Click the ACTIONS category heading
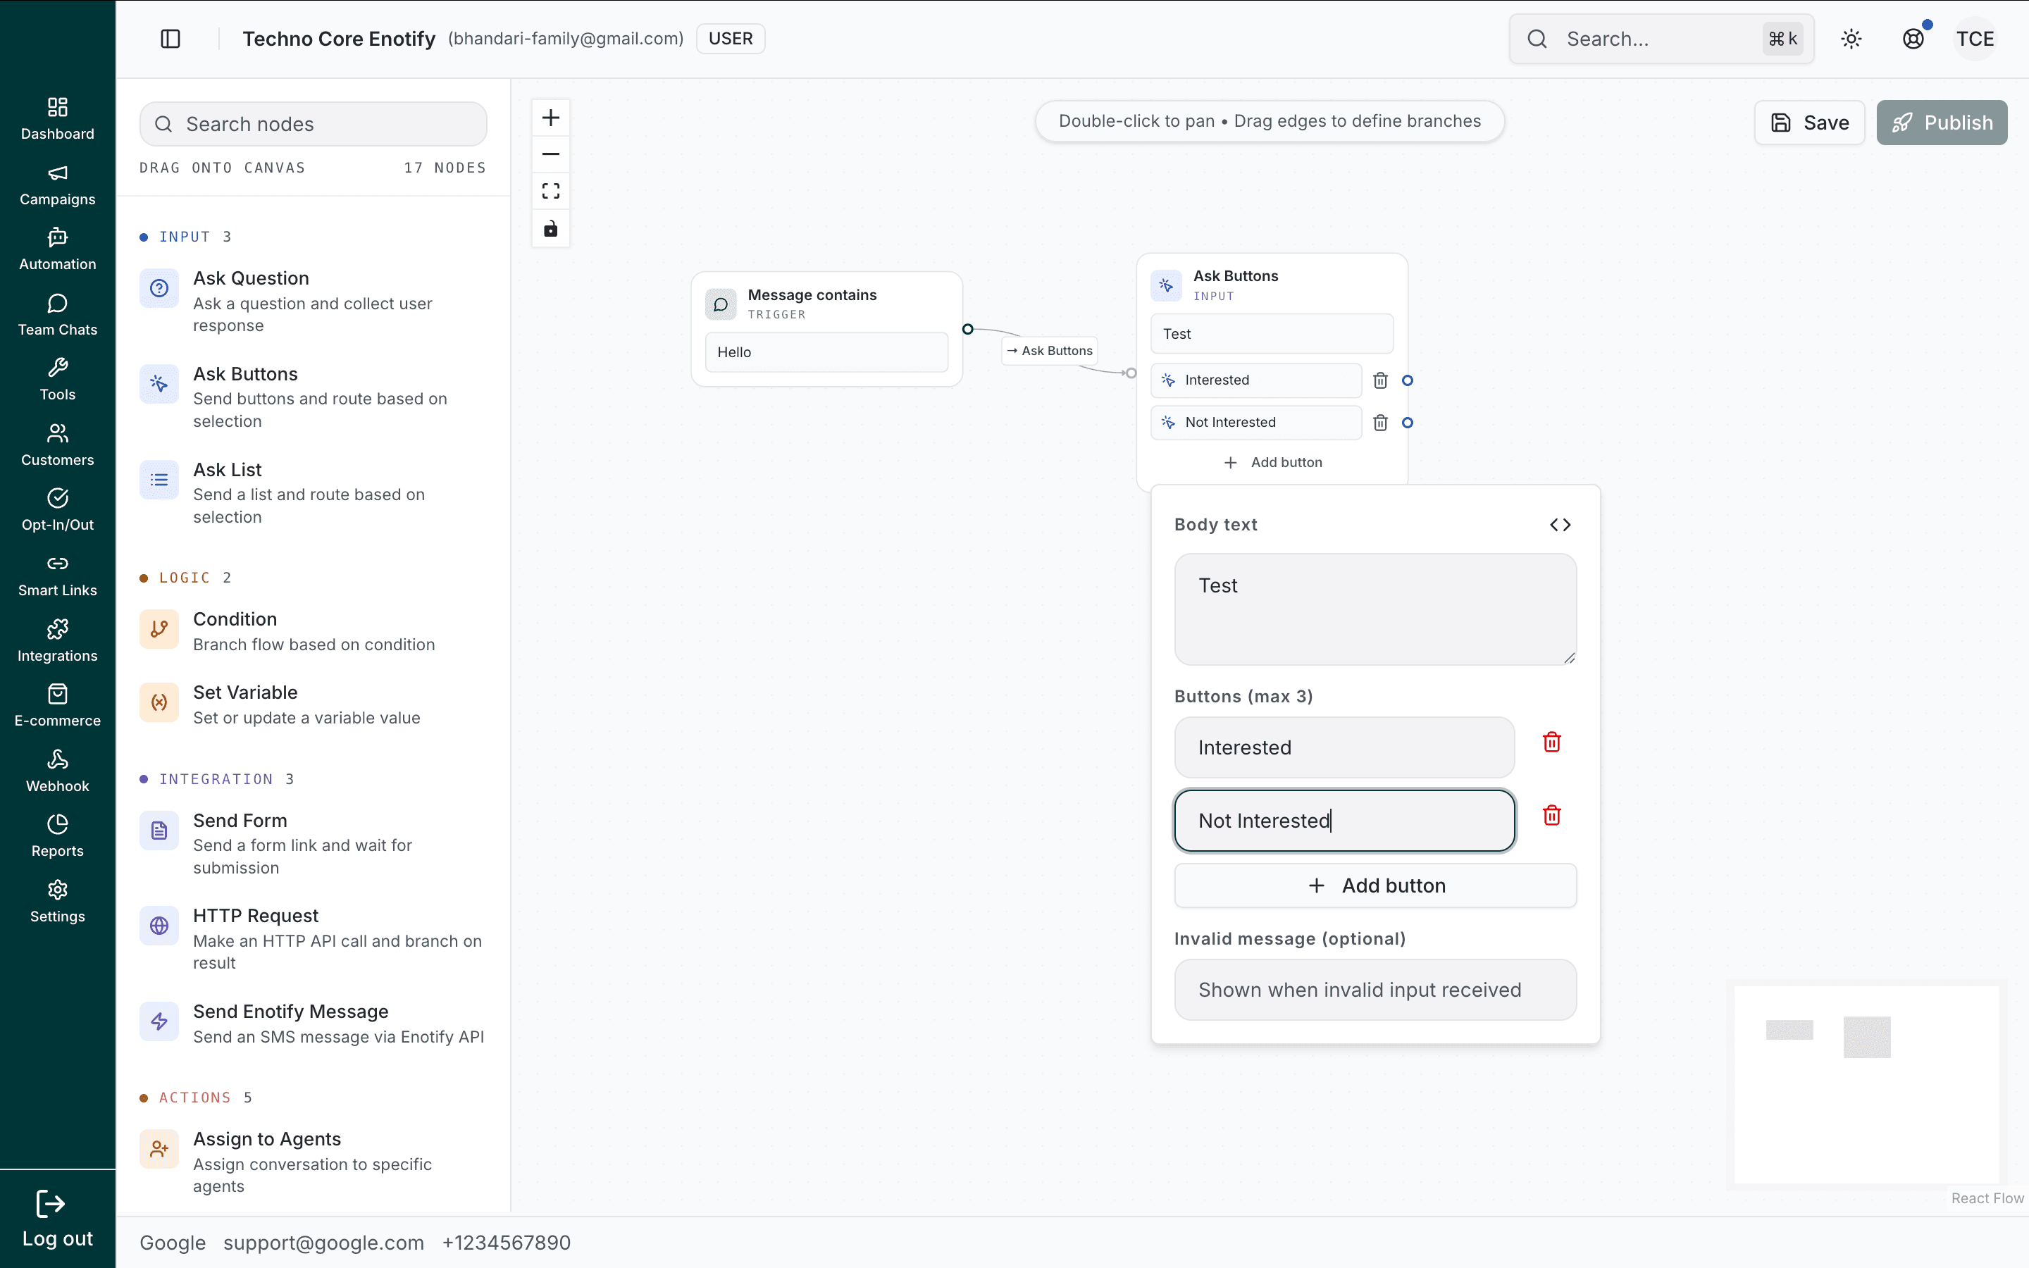This screenshot has width=2029, height=1268. tap(195, 1098)
